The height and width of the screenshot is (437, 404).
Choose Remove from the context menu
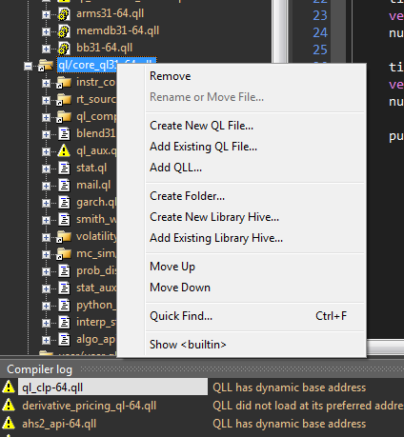241,76
